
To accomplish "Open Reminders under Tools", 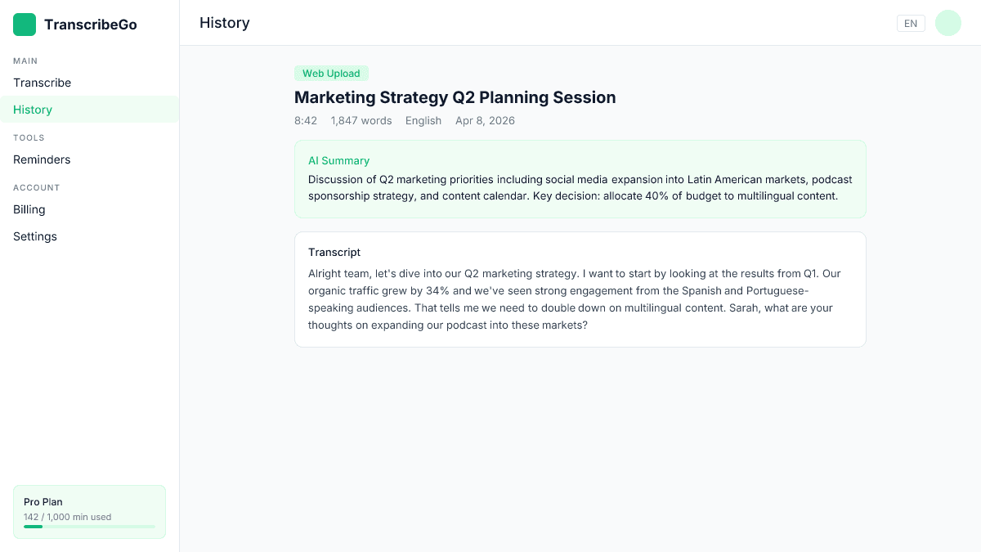I will coord(42,159).
